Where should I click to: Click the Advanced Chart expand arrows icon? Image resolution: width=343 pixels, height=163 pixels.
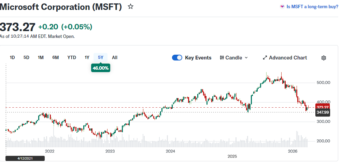(265, 58)
